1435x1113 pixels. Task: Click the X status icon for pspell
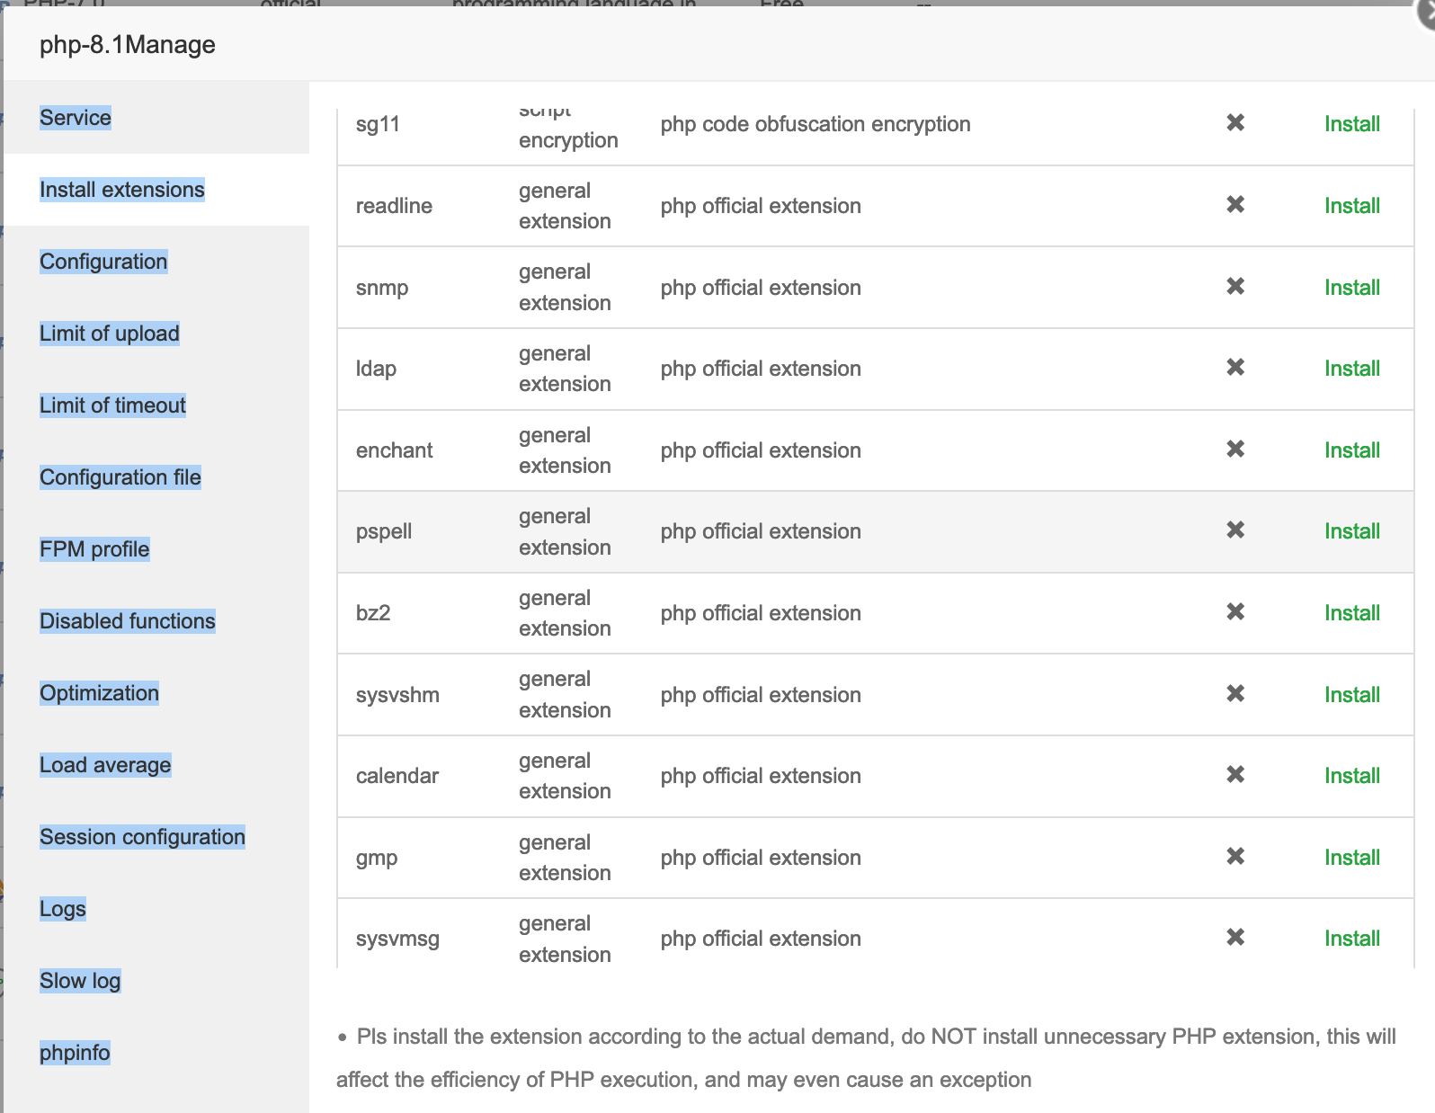[x=1235, y=530]
